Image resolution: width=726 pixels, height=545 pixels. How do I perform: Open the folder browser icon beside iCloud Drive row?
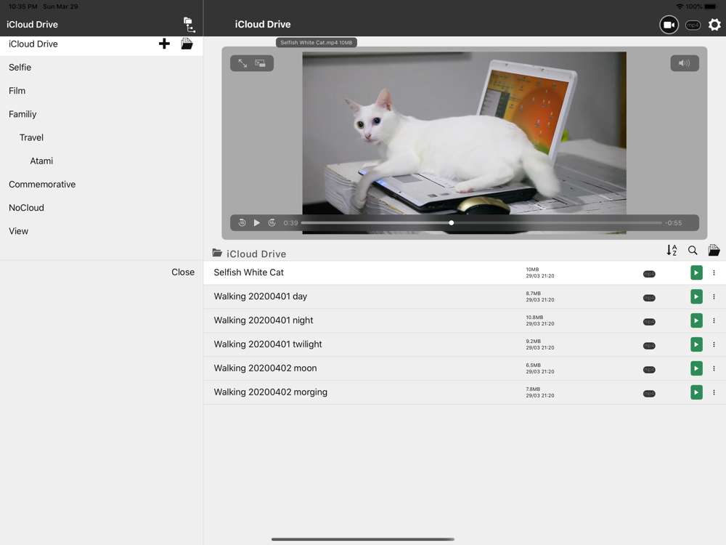click(187, 44)
